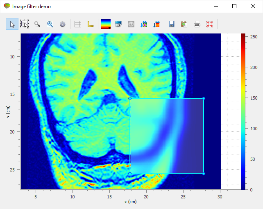Open the axes style settings tool
The height and width of the screenshot is (209, 263).
(50, 24)
